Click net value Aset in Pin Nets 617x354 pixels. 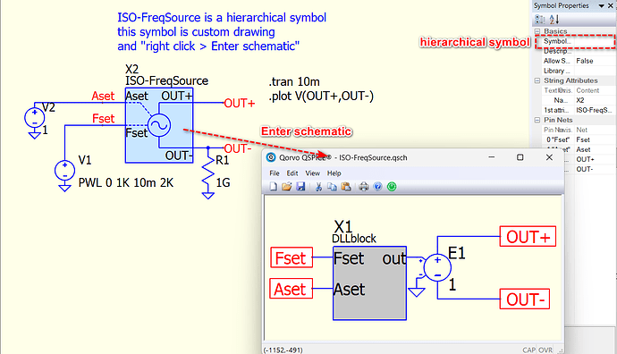[583, 149]
